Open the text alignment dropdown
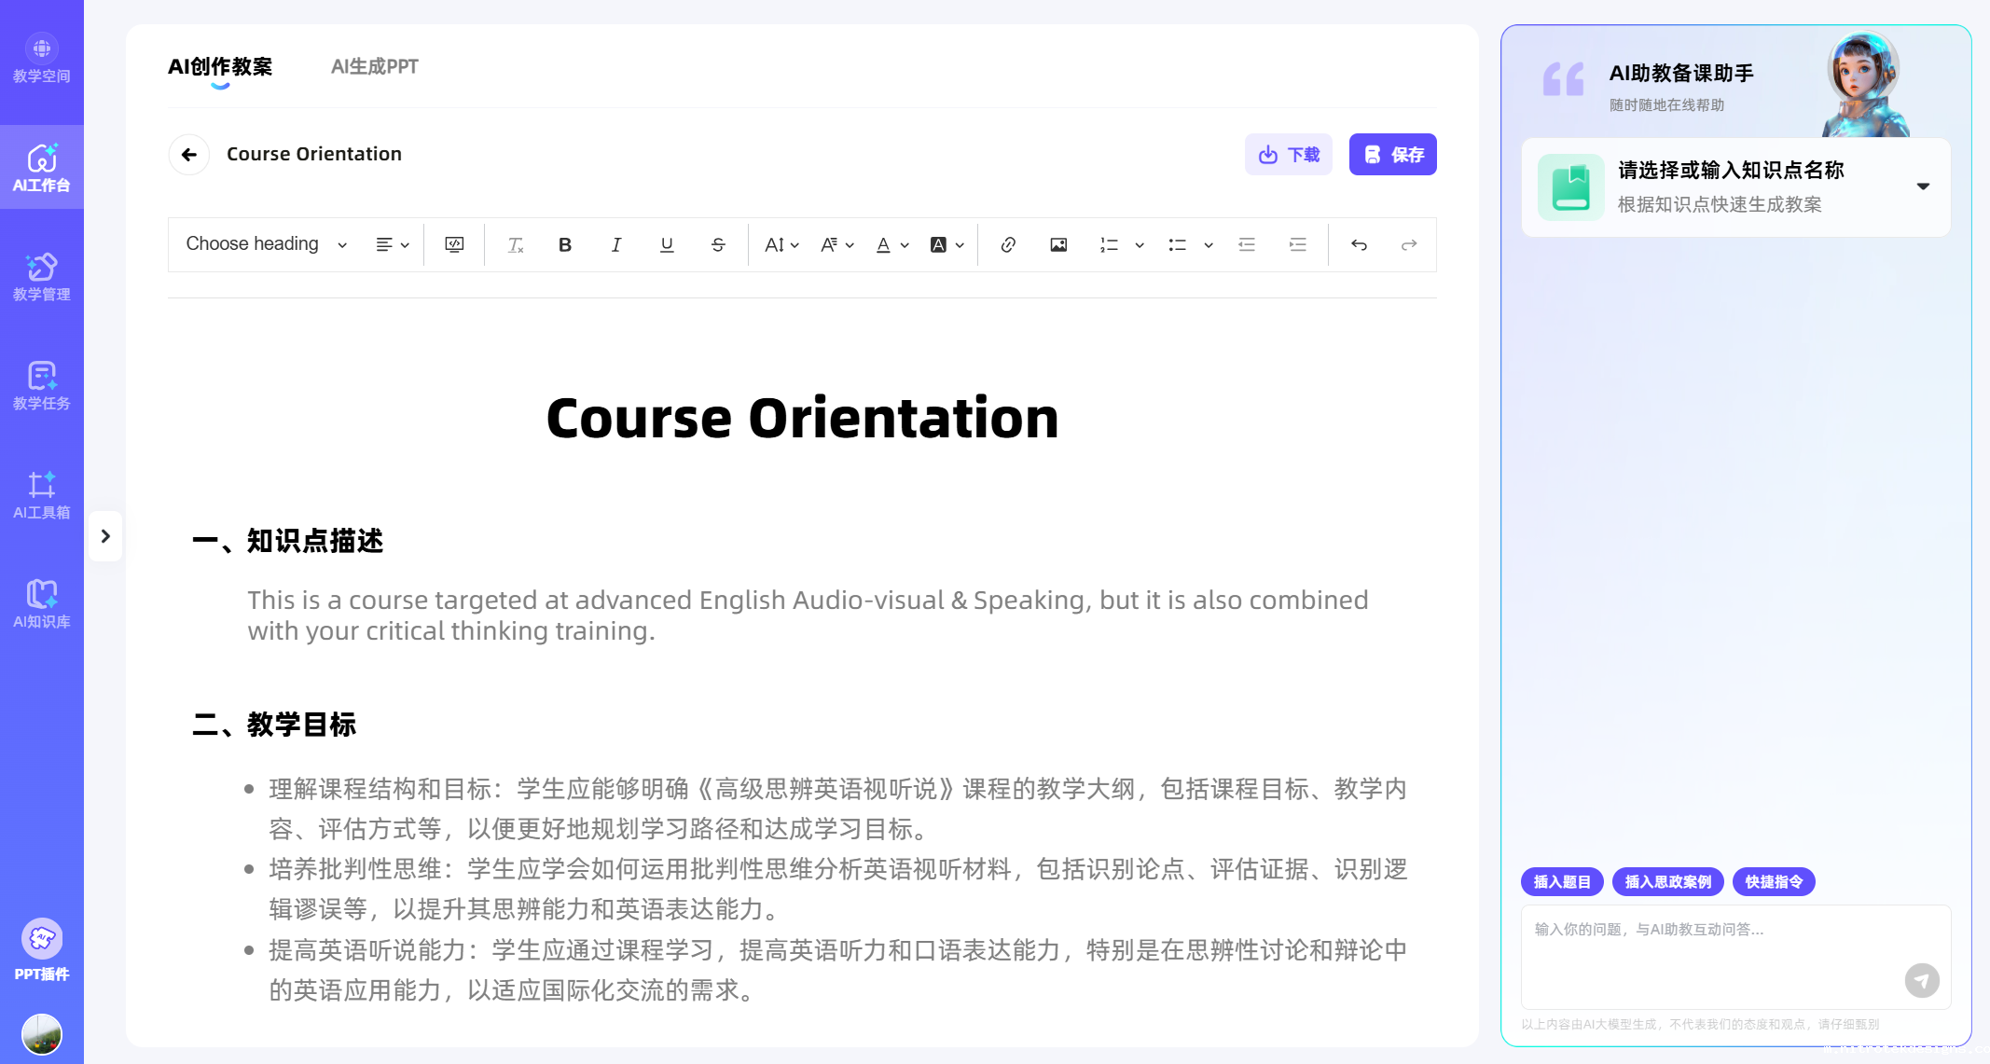 tap(392, 245)
